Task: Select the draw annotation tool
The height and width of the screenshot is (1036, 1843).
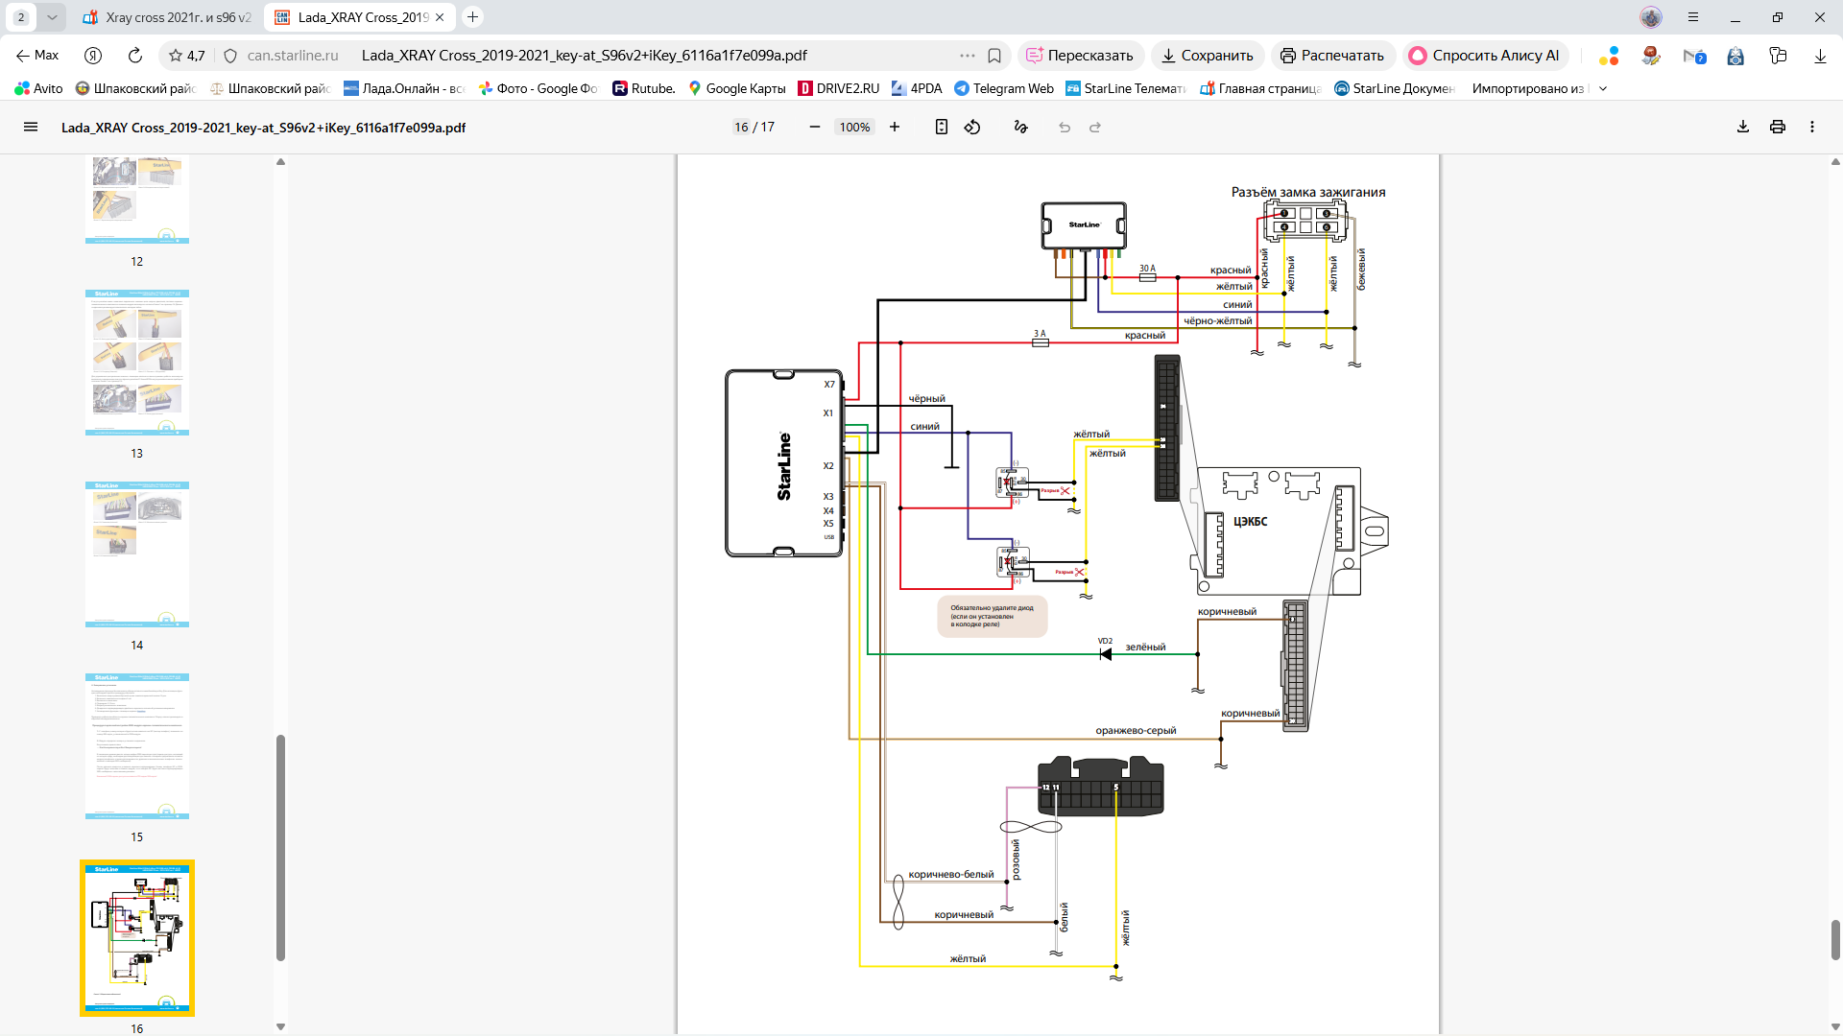Action: point(1020,127)
